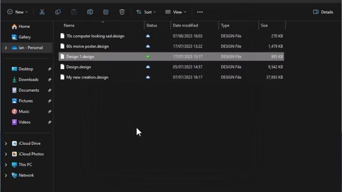Select file My new creation.design
342x192 pixels.
(171, 77)
